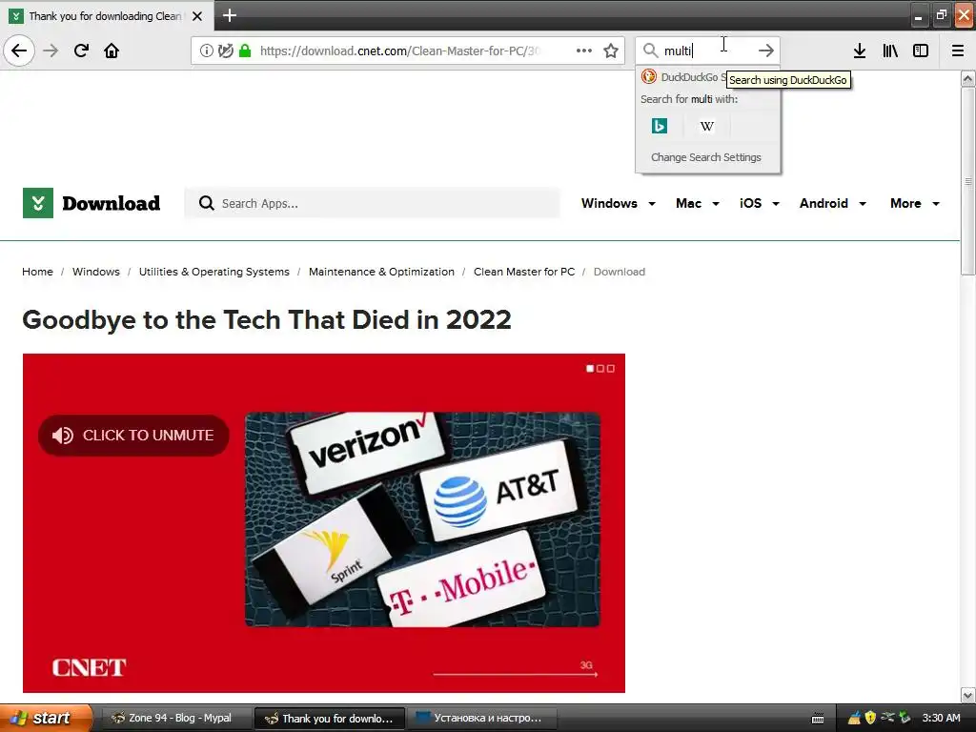Image resolution: width=976 pixels, height=732 pixels.
Task: Click the Search Apps magnifier icon
Action: pyautogui.click(x=206, y=203)
